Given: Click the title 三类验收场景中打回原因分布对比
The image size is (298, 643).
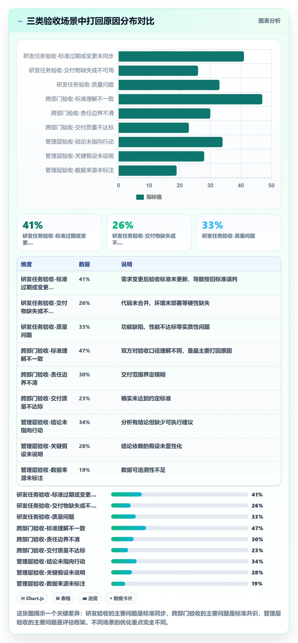Looking at the screenshot, I should pyautogui.click(x=90, y=21).
